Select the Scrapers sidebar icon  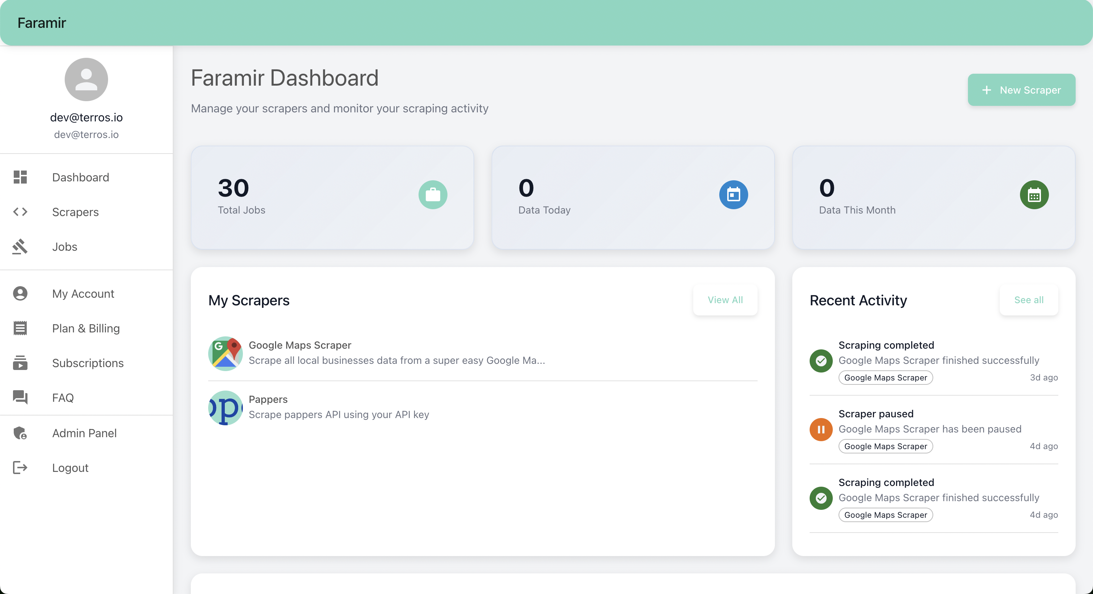click(x=20, y=212)
